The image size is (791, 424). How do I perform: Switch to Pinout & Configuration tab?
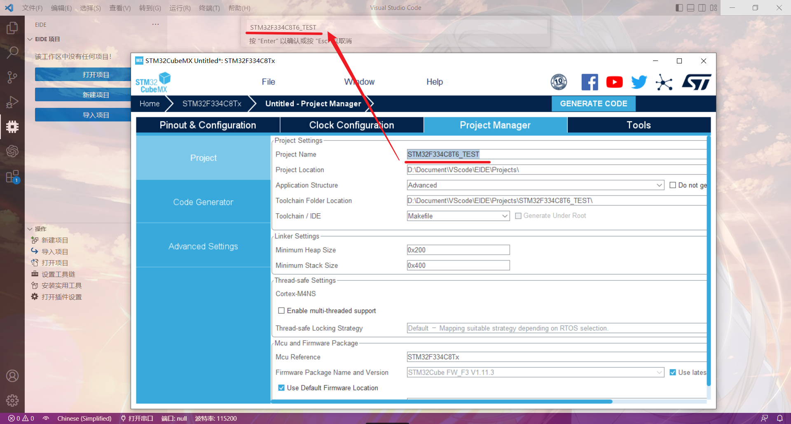click(208, 125)
